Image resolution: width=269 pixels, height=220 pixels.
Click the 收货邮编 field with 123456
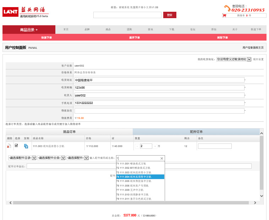pyautogui.click(x=159, y=88)
